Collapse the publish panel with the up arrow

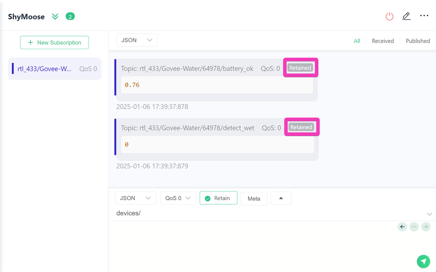click(281, 198)
